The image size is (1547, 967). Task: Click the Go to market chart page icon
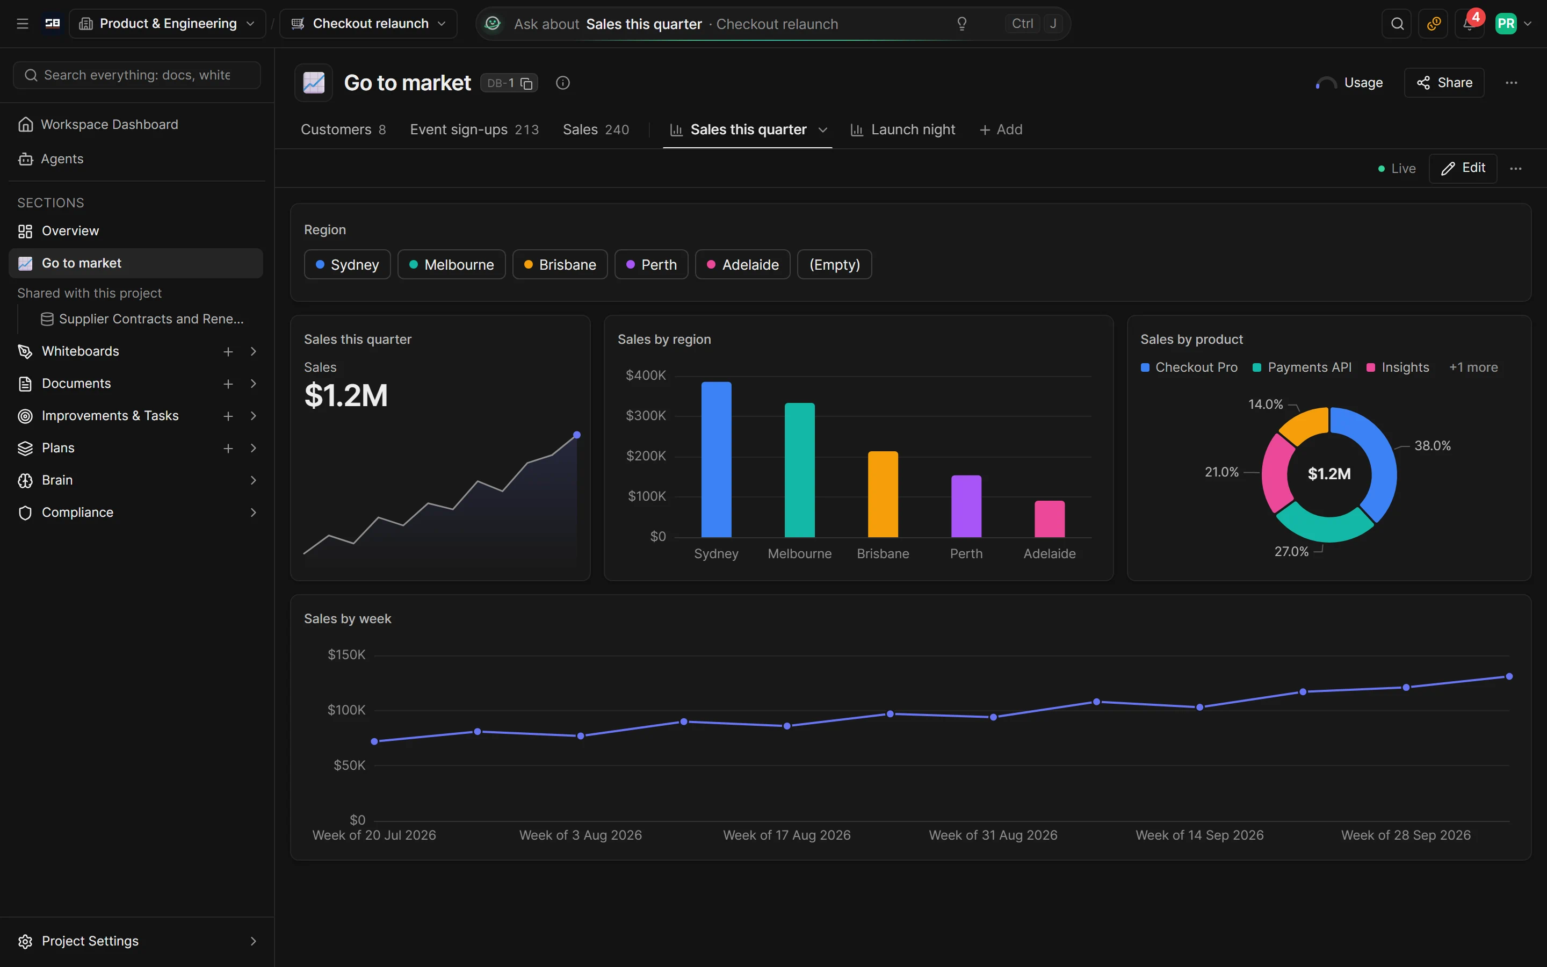(314, 83)
